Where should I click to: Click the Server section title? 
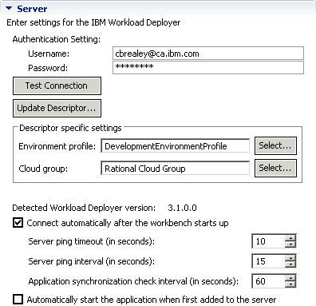[x=32, y=9]
